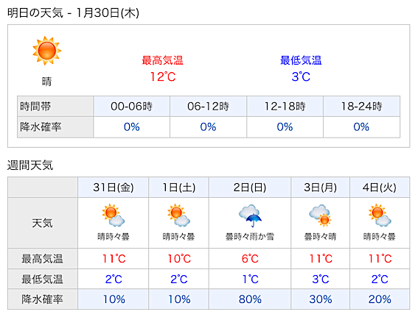Screen dimensions: 418x317
Task: Click the weather icon for 4日(火)
Action: point(380,216)
